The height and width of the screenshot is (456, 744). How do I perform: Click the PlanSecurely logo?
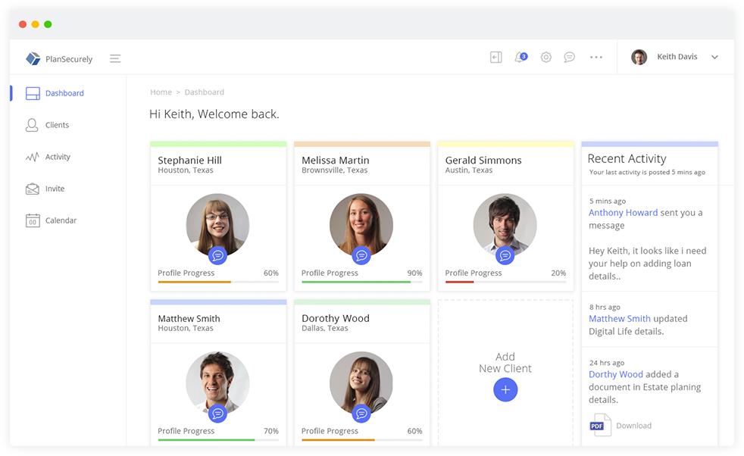tap(59, 58)
